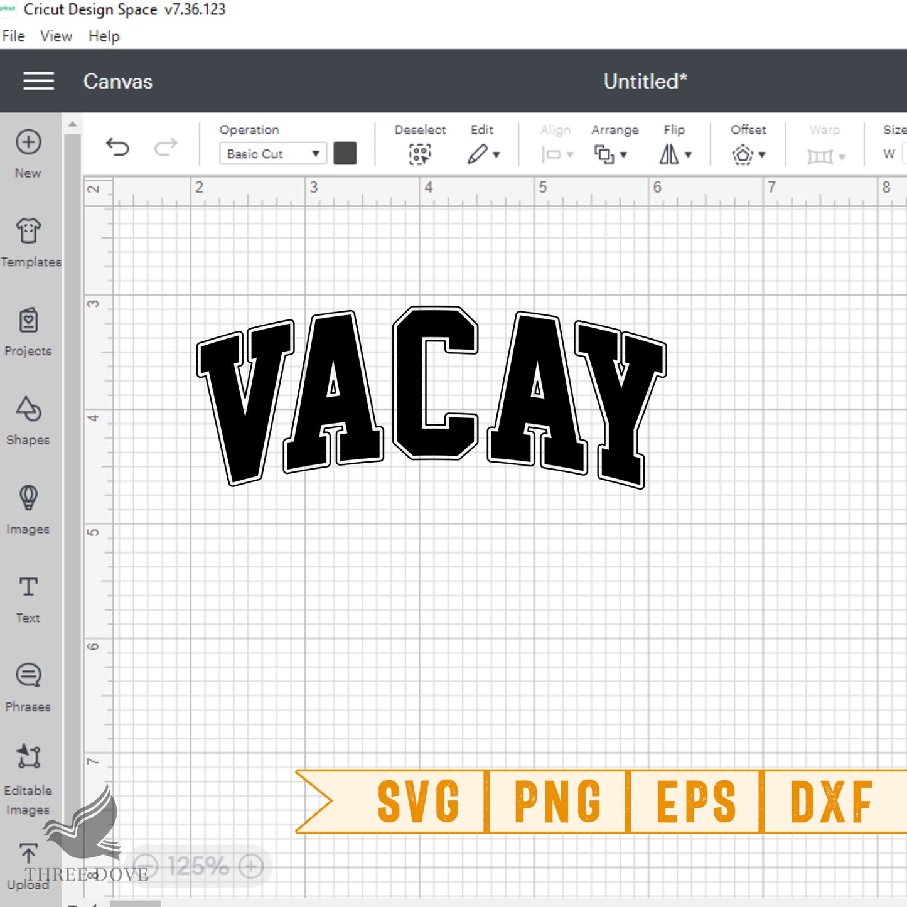
Task: Click the Deselect icon
Action: tap(420, 154)
